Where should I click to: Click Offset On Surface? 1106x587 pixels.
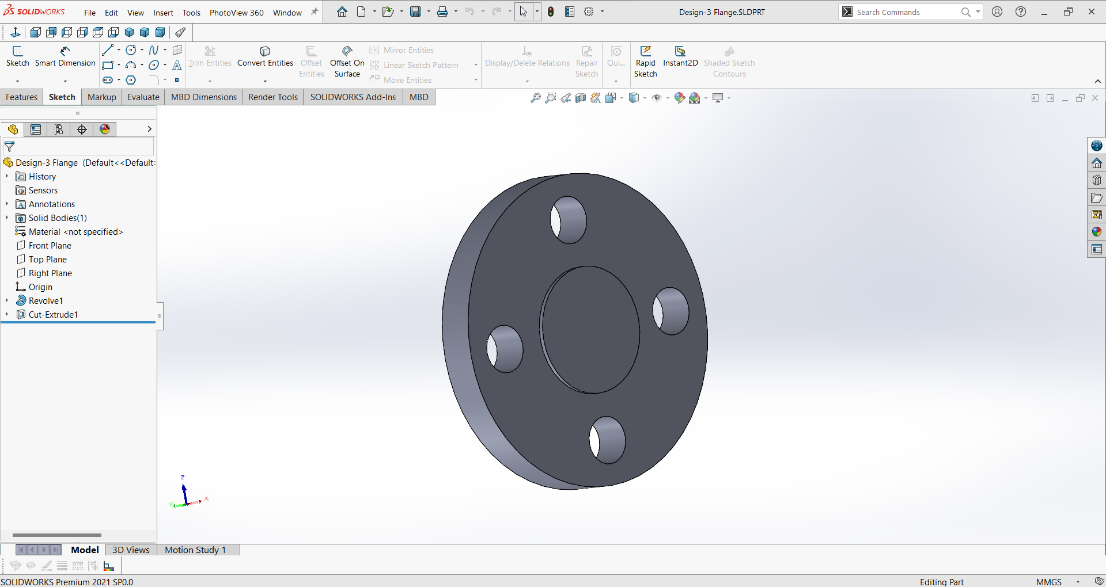[347, 62]
